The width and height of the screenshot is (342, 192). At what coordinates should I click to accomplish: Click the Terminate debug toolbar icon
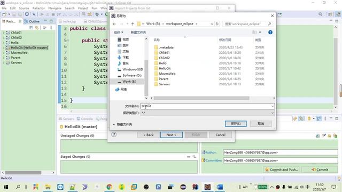tap(53, 14)
